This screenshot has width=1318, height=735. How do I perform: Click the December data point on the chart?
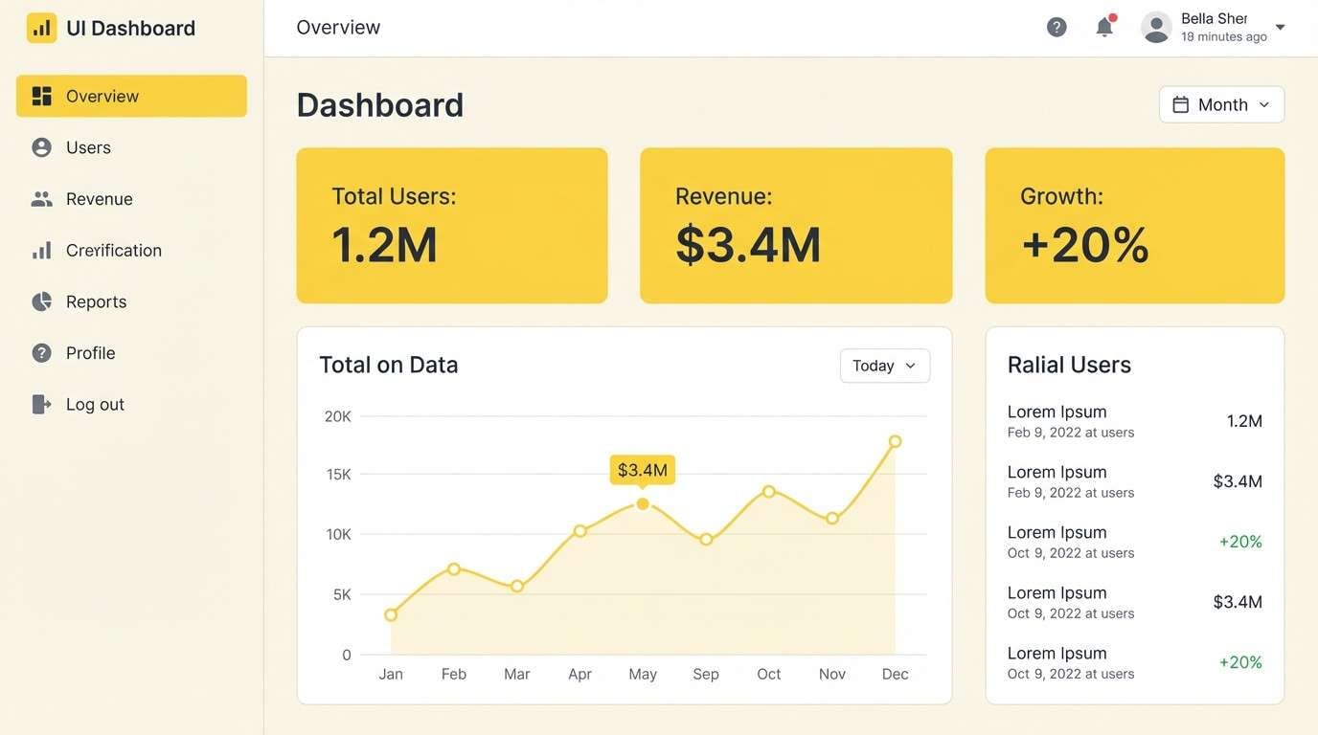(895, 441)
